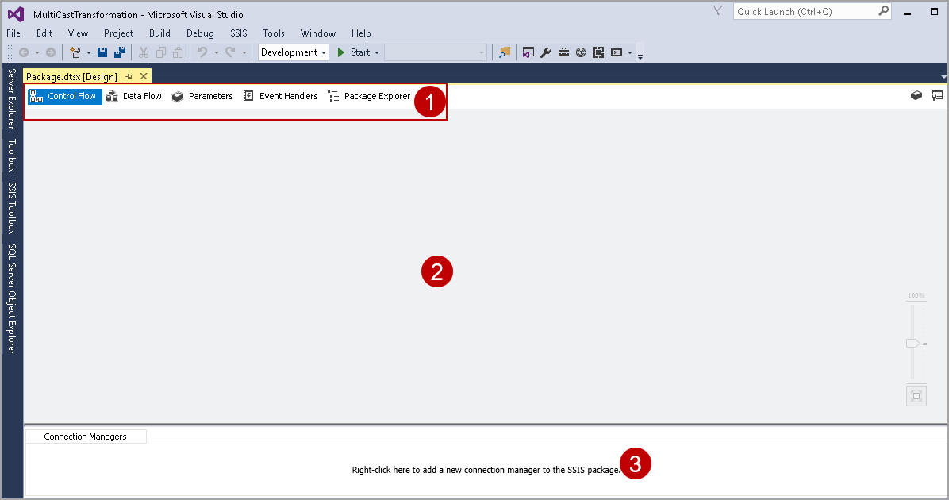Viewport: 949px width, 500px height.
Task: Click the Team Explorer circular icon
Action: [581, 52]
